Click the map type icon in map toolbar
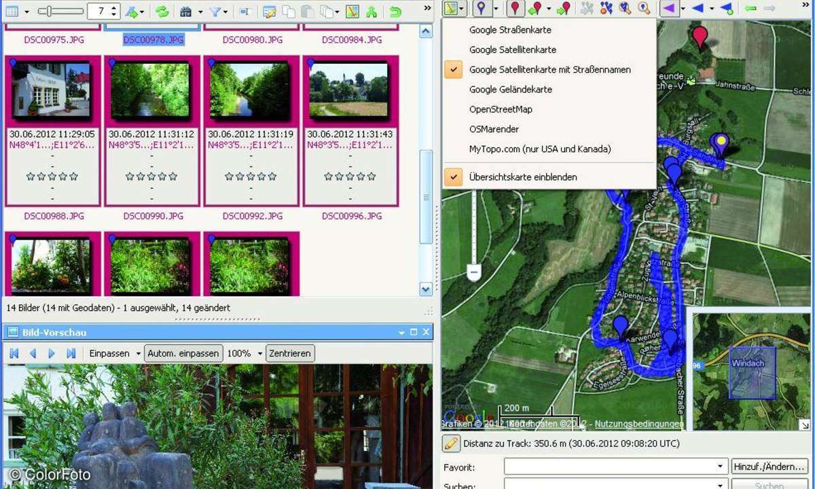The height and width of the screenshot is (489, 815). coord(451,9)
